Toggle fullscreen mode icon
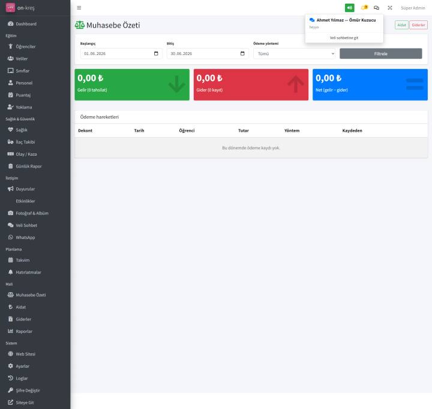 point(390,8)
